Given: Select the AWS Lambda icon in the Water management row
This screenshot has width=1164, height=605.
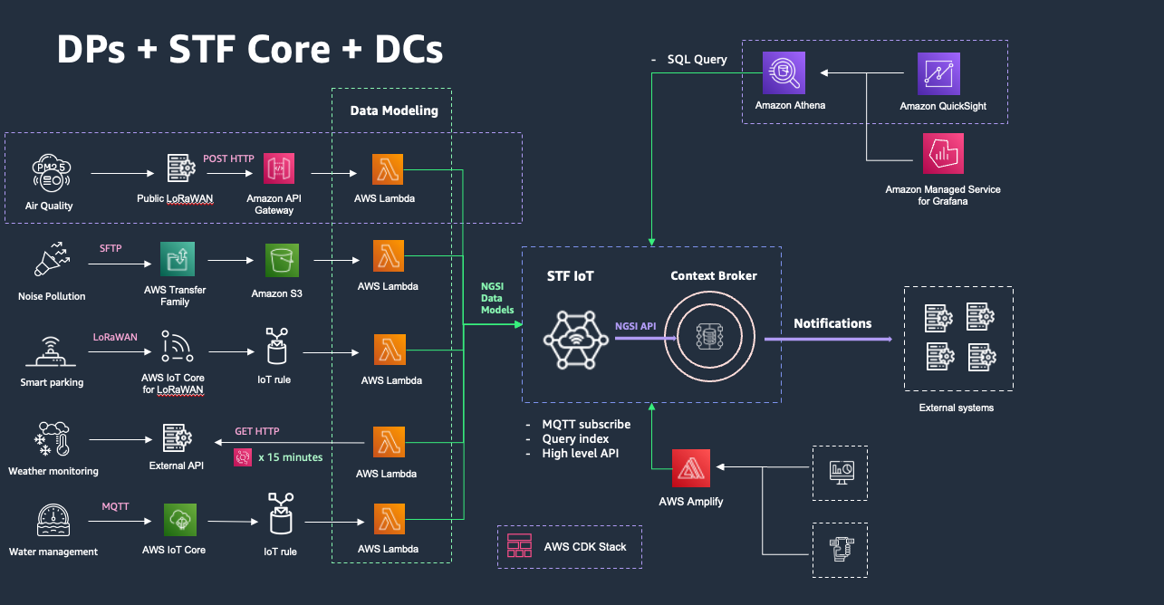Looking at the screenshot, I should [388, 519].
